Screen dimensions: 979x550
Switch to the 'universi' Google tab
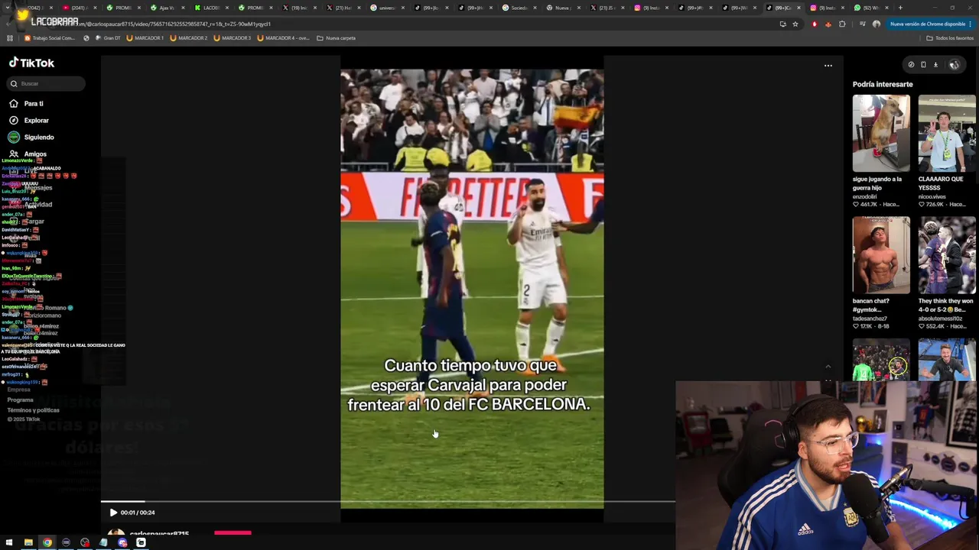[386, 8]
